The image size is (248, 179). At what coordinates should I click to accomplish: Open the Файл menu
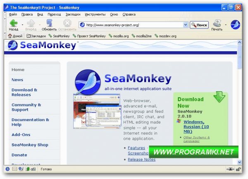[x=13, y=14]
